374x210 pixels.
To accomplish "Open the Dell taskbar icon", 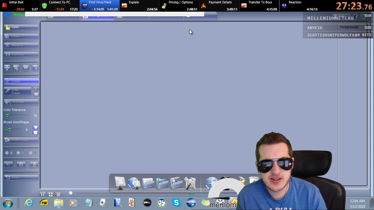I will pos(147,203).
